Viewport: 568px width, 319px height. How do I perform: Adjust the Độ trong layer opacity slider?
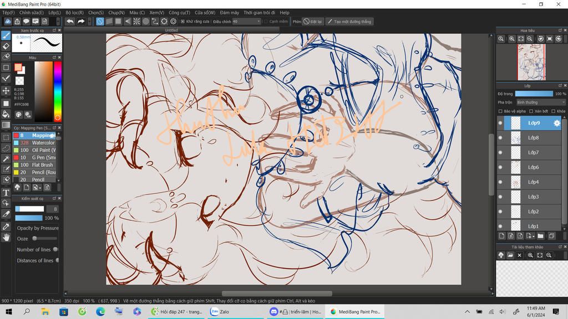coord(534,94)
